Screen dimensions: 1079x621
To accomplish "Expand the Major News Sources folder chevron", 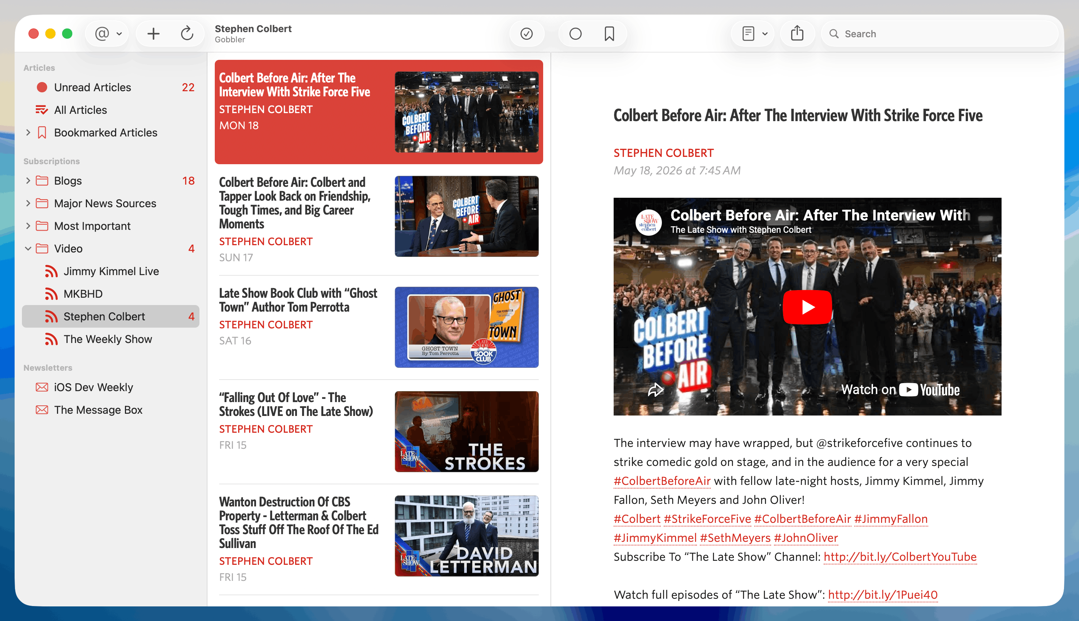I will [x=28, y=204].
